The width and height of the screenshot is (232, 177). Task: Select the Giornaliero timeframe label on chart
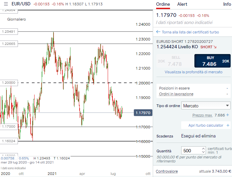pyautogui.click(x=16, y=19)
